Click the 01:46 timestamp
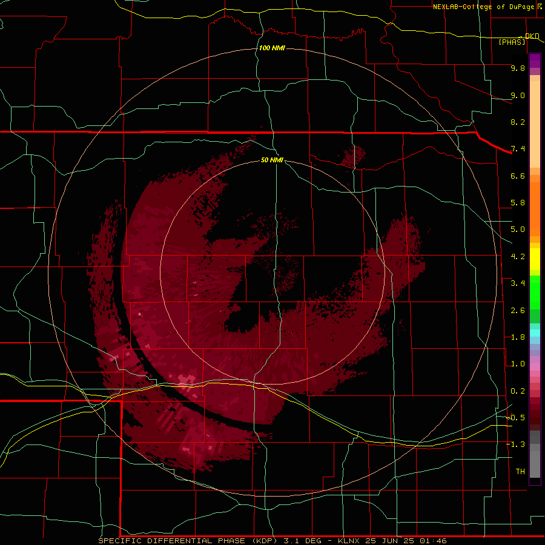Image resolution: width=545 pixels, height=545 pixels. [433, 541]
